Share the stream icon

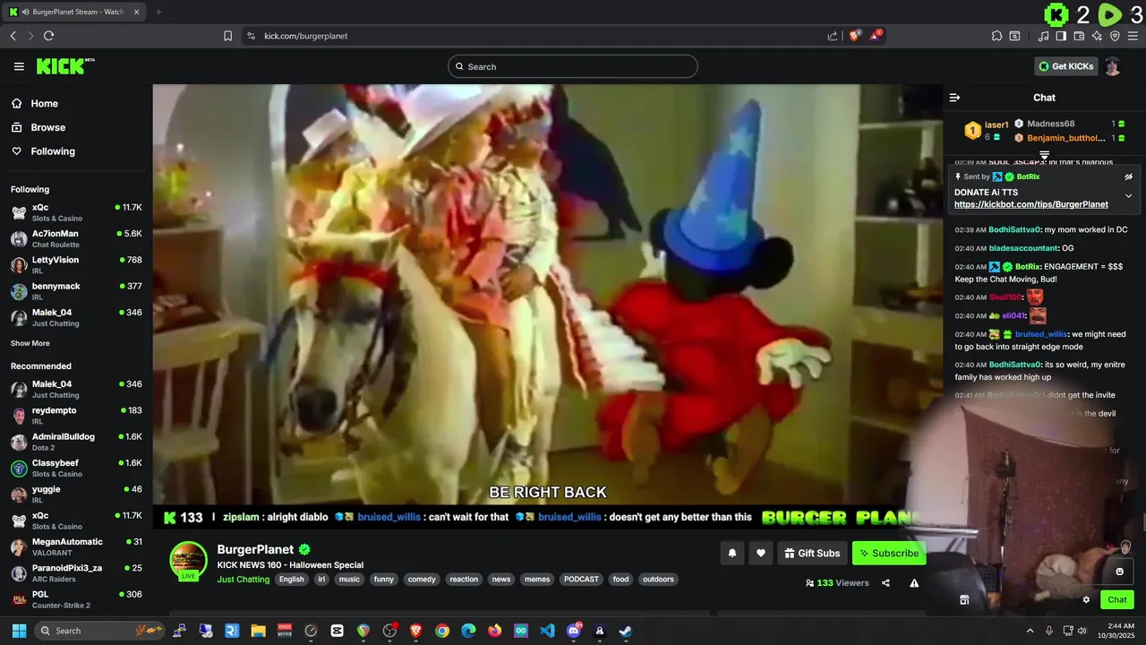pos(885,583)
